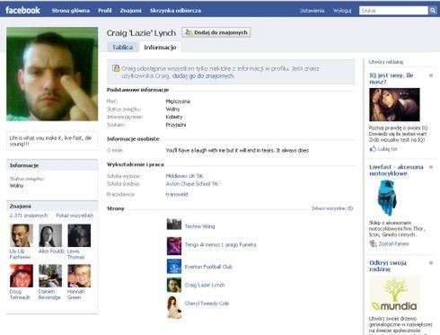Click Pokaż wszystkich friends link
Image resolution: width=440 pixels, height=335 pixels.
pos(75,216)
